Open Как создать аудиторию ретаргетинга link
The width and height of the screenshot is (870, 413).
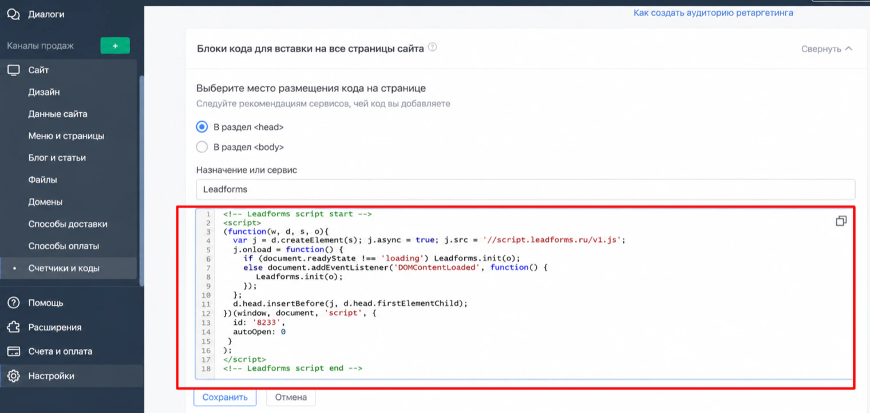tap(713, 13)
